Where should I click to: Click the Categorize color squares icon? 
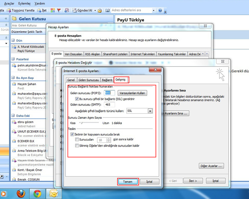click(53, 10)
